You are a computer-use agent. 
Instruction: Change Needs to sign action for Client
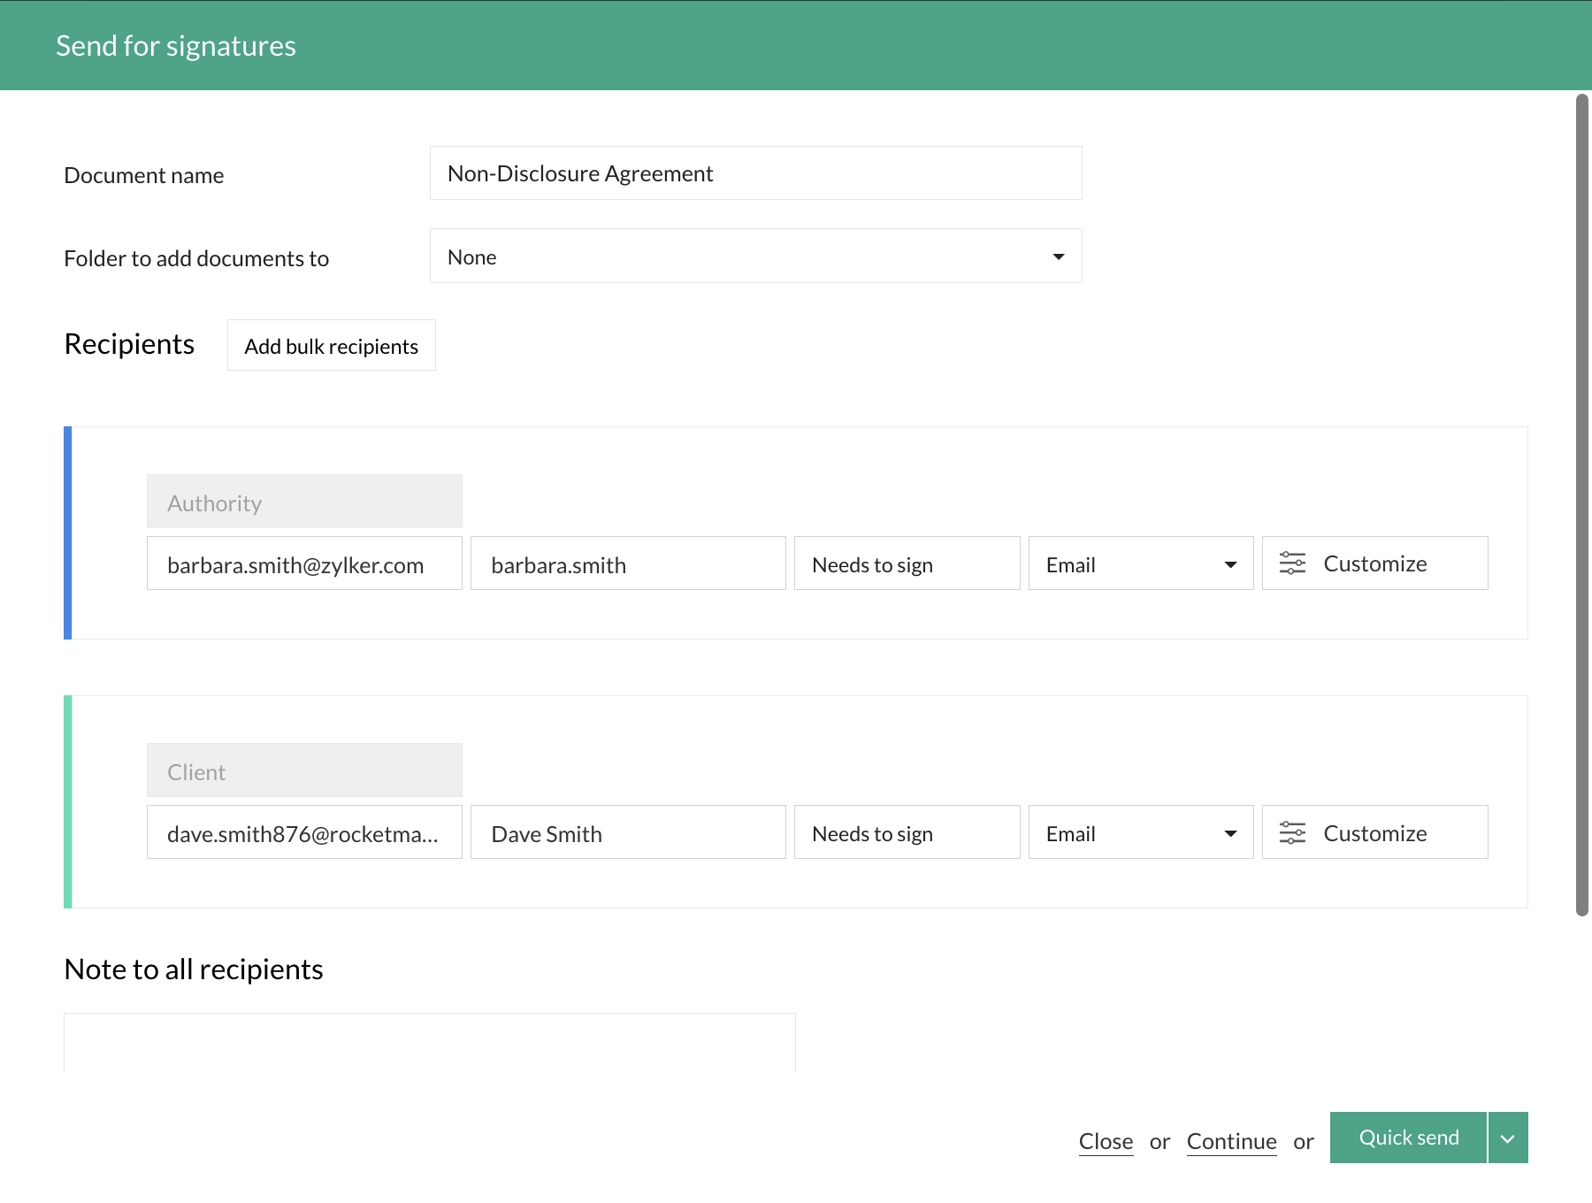tap(907, 833)
